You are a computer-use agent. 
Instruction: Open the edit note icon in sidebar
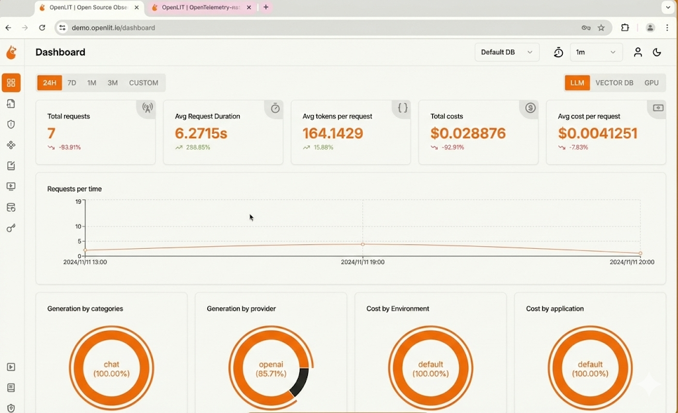click(x=11, y=166)
